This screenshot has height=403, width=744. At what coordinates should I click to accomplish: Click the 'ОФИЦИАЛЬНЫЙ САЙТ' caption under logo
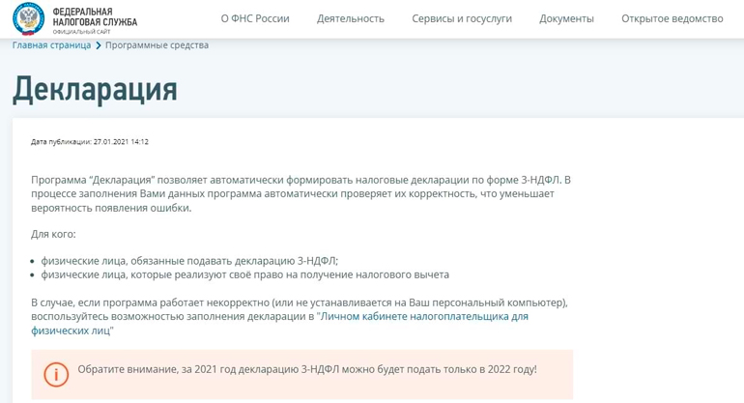(81, 32)
